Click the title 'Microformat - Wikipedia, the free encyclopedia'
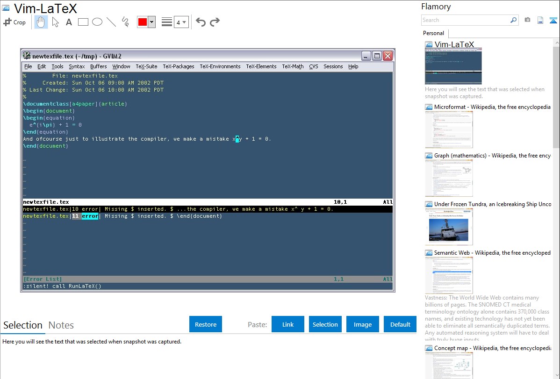The image size is (560, 379). click(492, 107)
